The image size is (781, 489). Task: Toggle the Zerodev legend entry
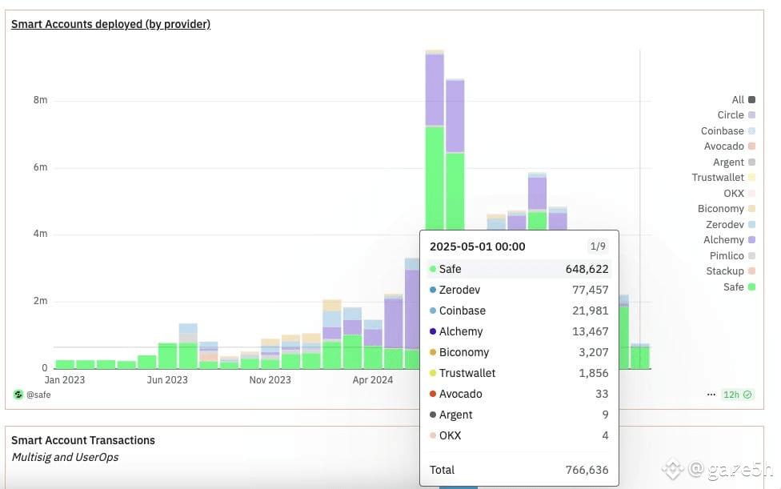click(x=731, y=225)
